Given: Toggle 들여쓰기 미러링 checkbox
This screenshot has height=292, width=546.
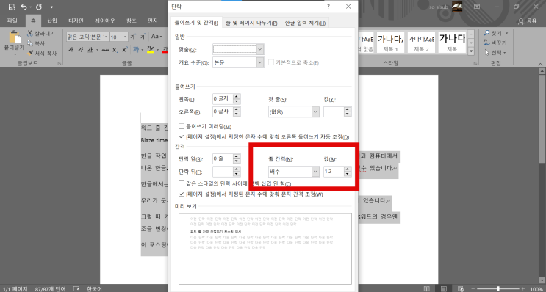Looking at the screenshot, I should pos(181,126).
